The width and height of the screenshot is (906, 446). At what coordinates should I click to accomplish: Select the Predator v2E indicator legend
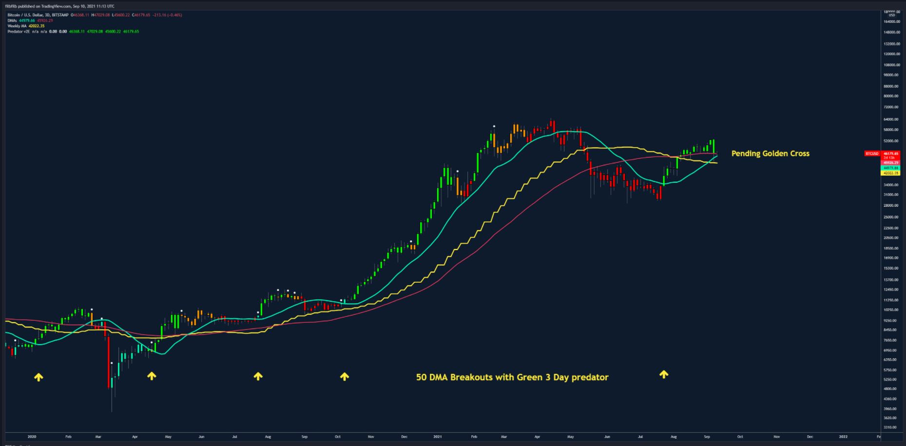pyautogui.click(x=19, y=31)
